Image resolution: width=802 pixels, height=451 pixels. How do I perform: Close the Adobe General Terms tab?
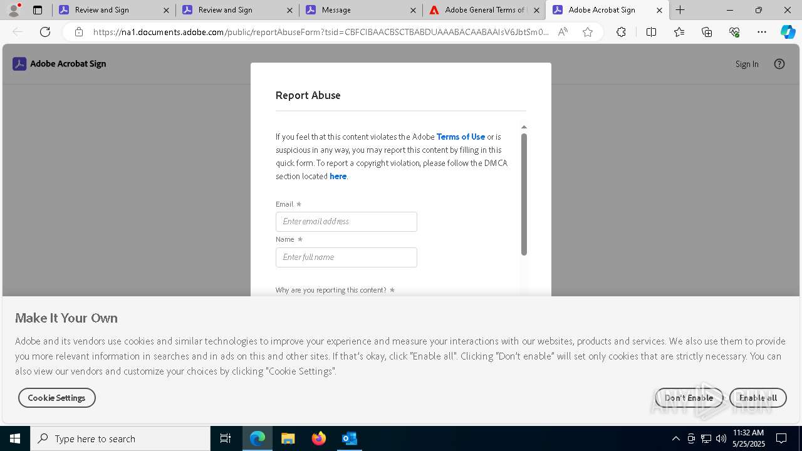pyautogui.click(x=536, y=10)
